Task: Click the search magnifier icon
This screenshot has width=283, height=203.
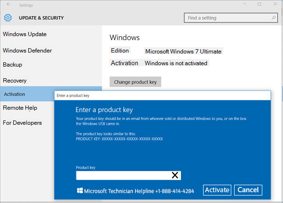Action: [274, 18]
